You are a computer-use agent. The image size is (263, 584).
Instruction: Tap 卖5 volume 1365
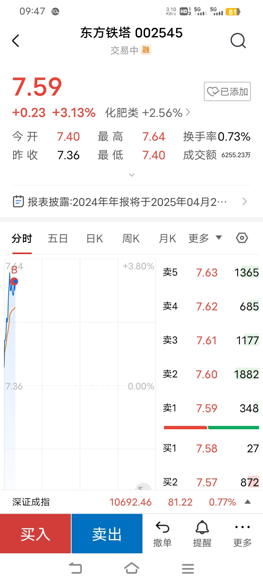247,273
